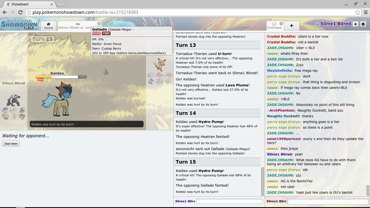Viewport: 370px width, 208px height.
Task: Click the chat message "free mega ray"
Action: point(306,70)
